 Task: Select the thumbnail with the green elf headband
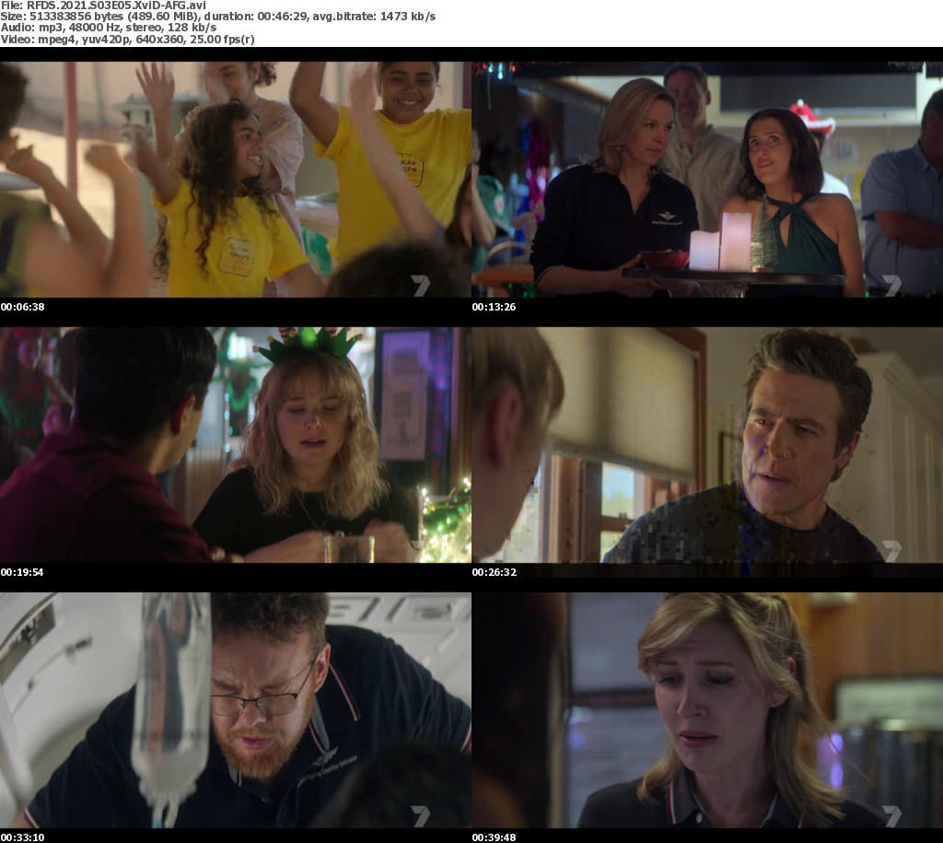click(235, 445)
